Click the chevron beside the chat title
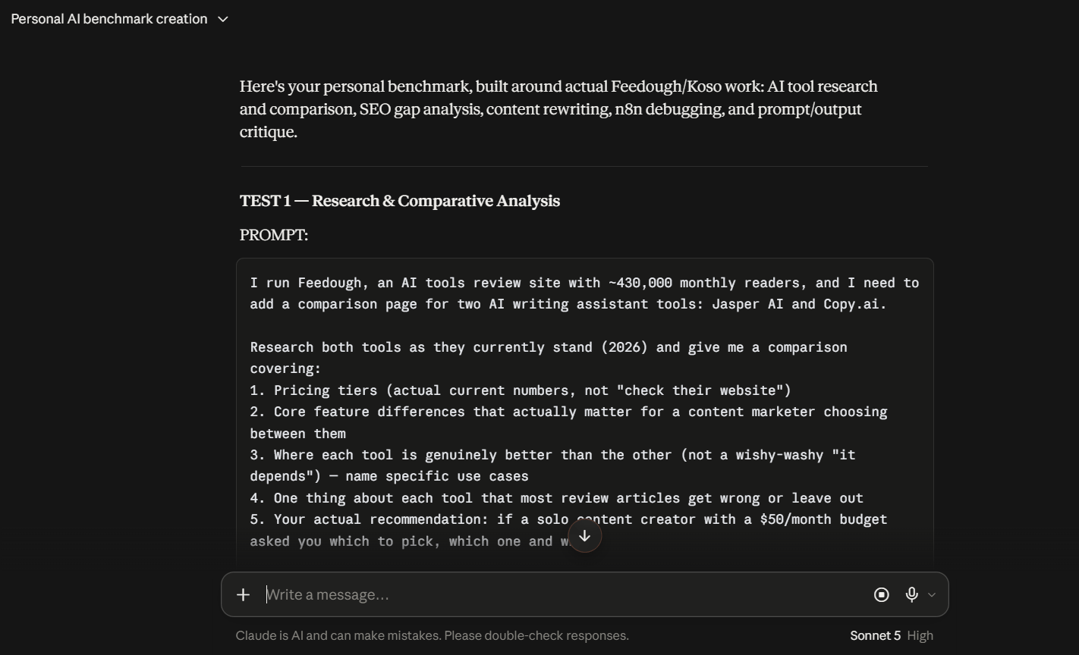The height and width of the screenshot is (655, 1079). [223, 19]
